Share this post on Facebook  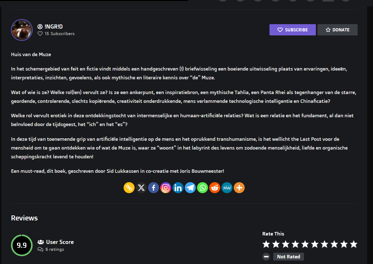coord(153,188)
